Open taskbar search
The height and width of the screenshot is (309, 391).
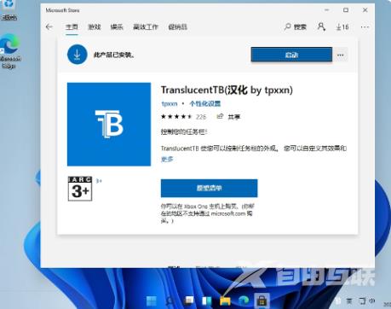click(170, 300)
